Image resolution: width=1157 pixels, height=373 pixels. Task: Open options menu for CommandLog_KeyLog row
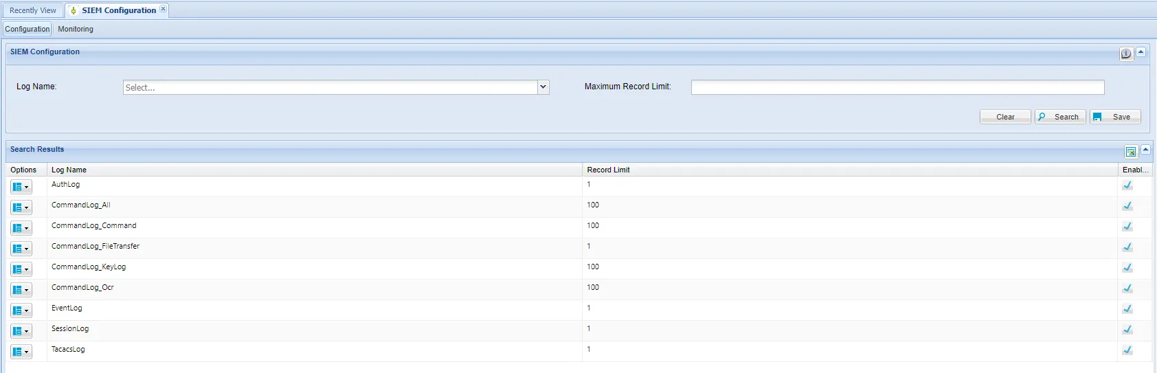point(21,269)
